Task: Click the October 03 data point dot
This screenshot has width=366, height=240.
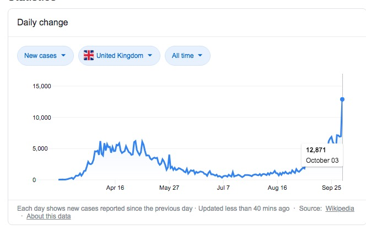Action: coord(342,99)
